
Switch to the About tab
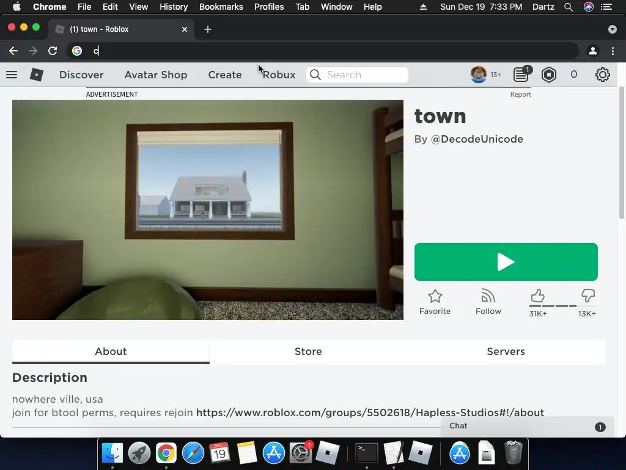pyautogui.click(x=111, y=351)
